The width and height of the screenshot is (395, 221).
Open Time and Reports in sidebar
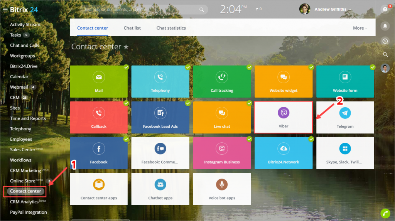[28, 118]
